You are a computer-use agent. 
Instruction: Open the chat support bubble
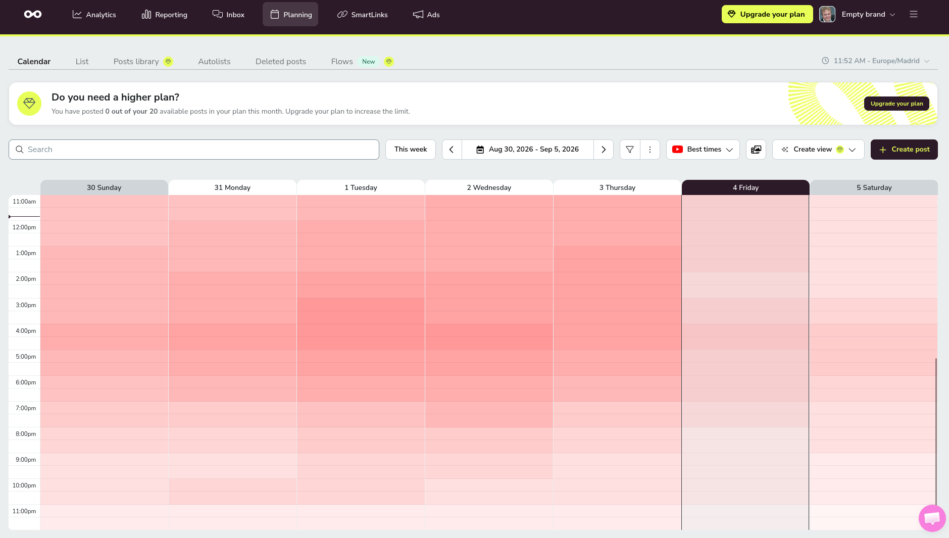[x=932, y=518]
